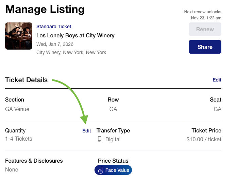Image resolution: width=237 pixels, height=181 pixels.
Task: Open Edit link beside Ticket Details
Action: click(217, 80)
